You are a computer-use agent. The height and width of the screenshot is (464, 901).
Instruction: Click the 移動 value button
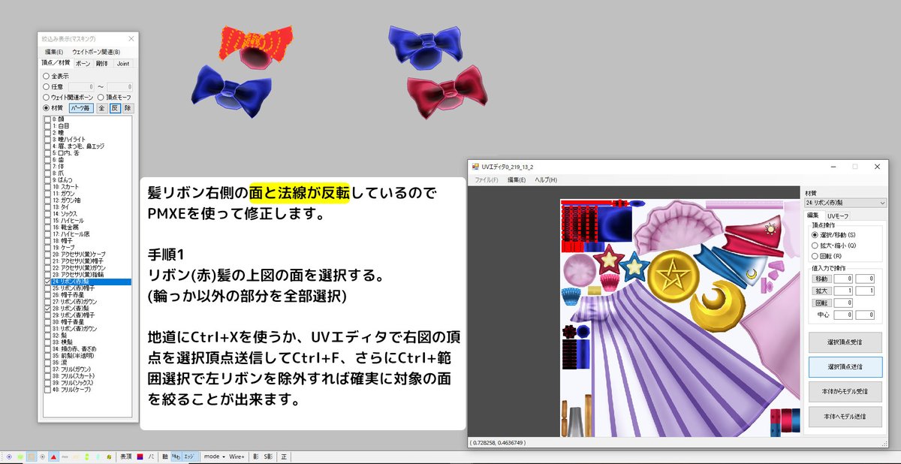[821, 279]
